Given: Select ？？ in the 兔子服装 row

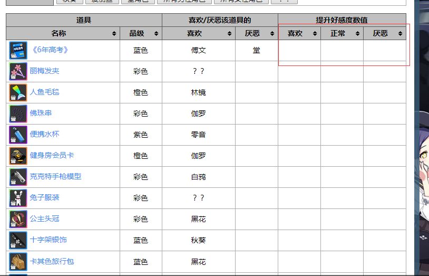Looking at the screenshot, I should tap(198, 198).
